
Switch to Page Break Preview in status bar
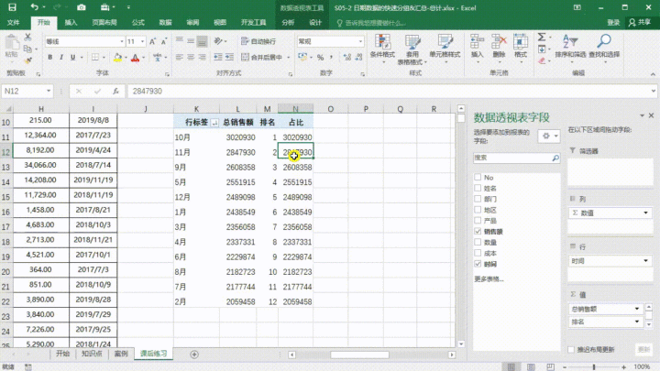[x=550, y=366]
